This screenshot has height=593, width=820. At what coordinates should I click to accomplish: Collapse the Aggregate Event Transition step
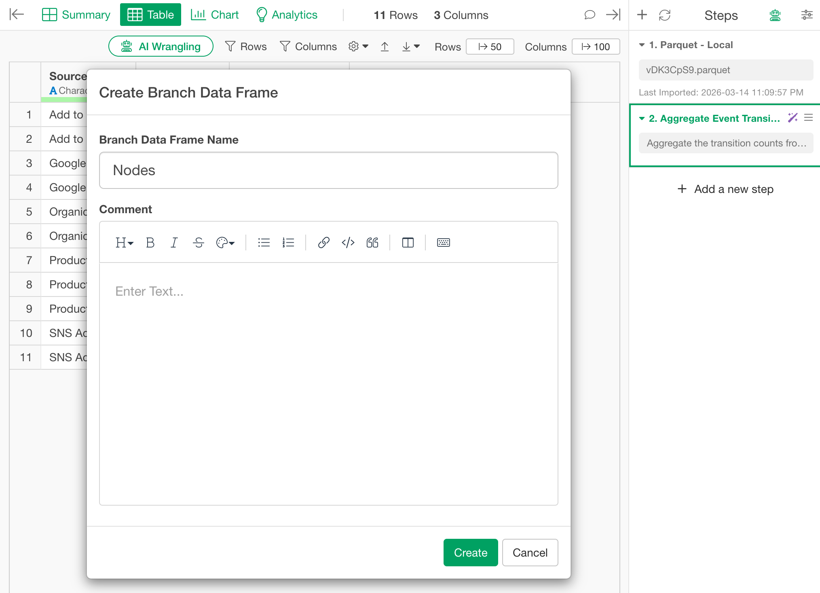coord(642,119)
